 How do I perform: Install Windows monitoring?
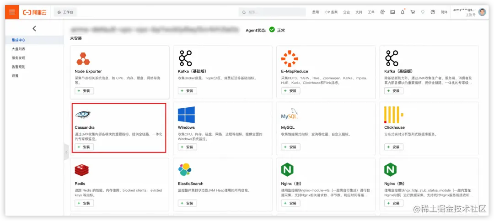tap(188, 147)
